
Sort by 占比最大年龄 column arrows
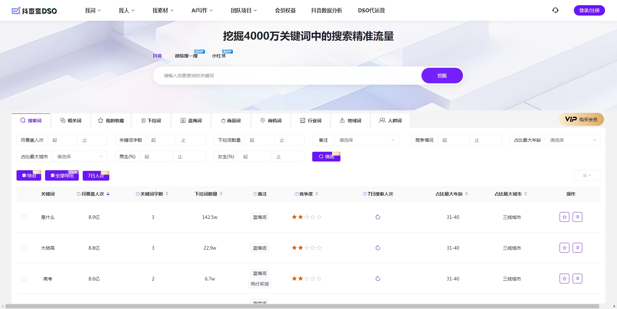pyautogui.click(x=467, y=194)
